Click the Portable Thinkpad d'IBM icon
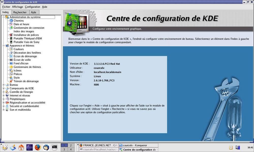This screenshot has height=152, width=254. (11, 39)
